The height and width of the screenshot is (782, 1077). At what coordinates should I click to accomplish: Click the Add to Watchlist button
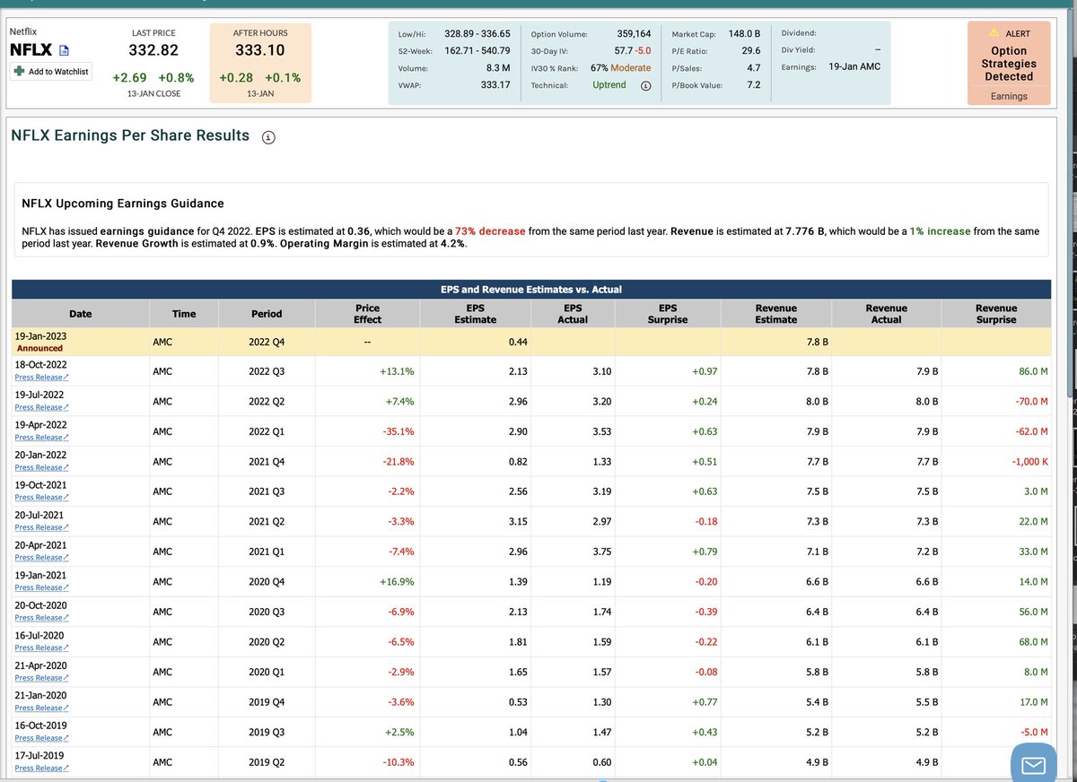click(x=52, y=72)
